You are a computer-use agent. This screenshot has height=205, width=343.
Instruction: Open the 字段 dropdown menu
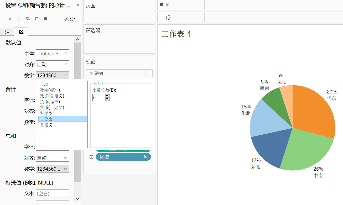click(70, 19)
